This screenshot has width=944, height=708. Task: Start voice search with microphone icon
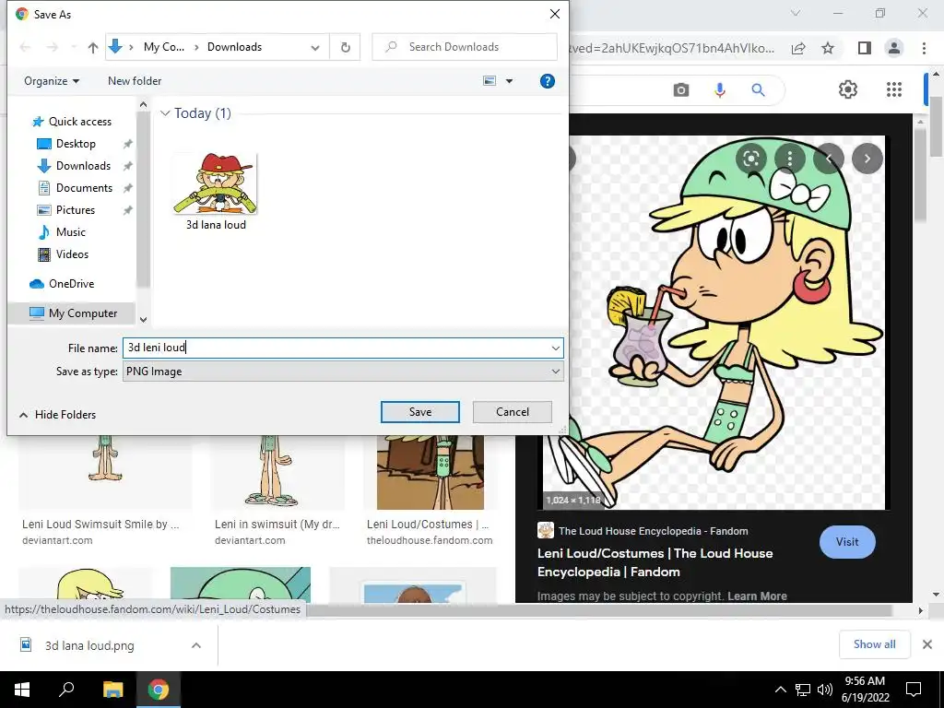[719, 90]
